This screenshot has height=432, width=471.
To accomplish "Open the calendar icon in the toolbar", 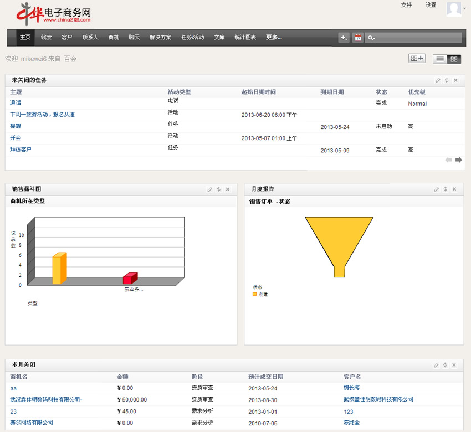I will 358,38.
